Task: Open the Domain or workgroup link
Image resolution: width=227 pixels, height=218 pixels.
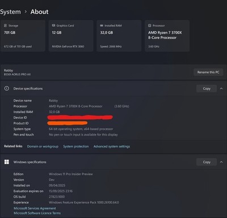Action: tap(43, 146)
